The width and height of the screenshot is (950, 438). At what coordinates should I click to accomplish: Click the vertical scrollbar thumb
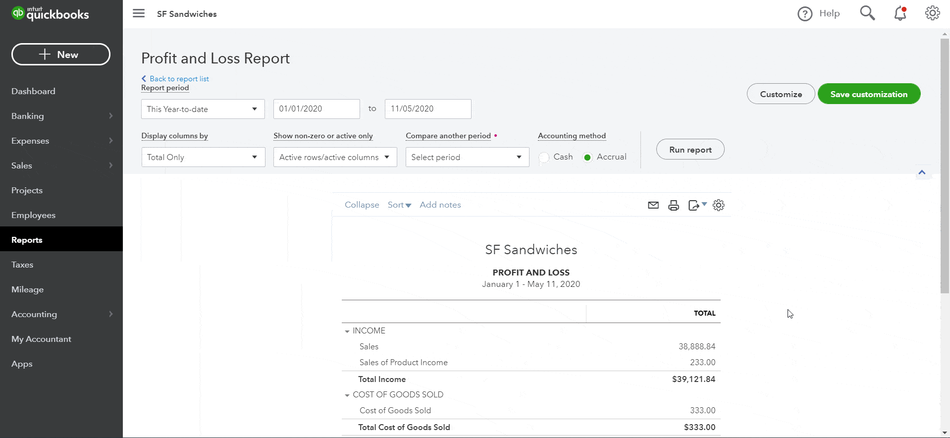coord(945,166)
